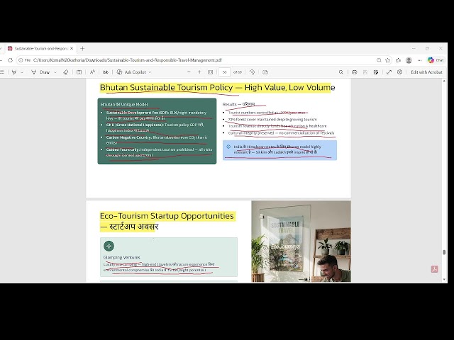The width and height of the screenshot is (454, 340).
Task: Click the Guided Tours only bullet
Action: 159,152
